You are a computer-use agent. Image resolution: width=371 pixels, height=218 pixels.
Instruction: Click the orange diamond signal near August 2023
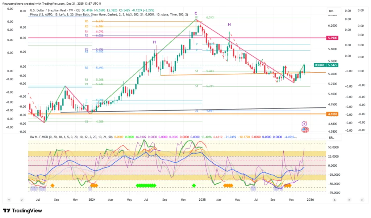(52, 185)
